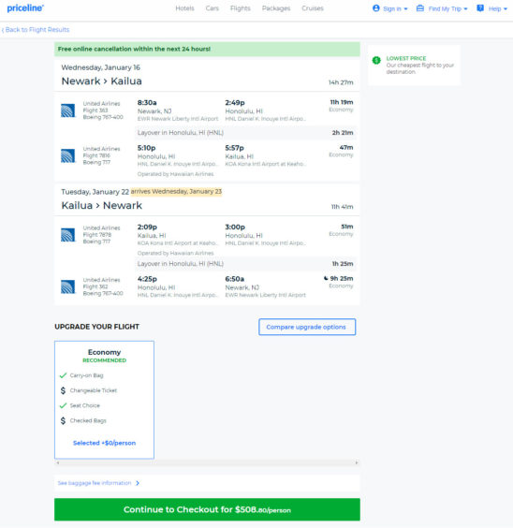This screenshot has width=513, height=528.
Task: Click the 14h 27m total duration
Action: coord(341,82)
